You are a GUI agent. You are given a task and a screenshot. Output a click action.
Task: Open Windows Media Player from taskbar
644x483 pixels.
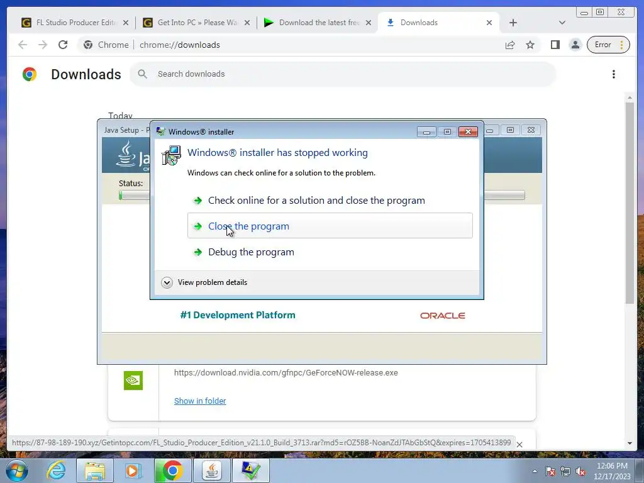click(x=133, y=470)
